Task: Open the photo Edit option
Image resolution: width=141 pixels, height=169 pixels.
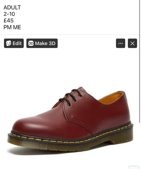Action: 14,43
